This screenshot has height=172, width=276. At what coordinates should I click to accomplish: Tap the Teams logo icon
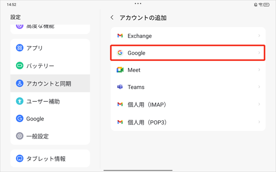pos(120,87)
